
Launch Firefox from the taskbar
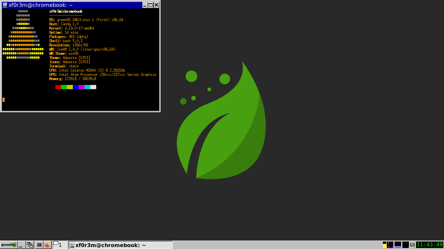(47, 245)
